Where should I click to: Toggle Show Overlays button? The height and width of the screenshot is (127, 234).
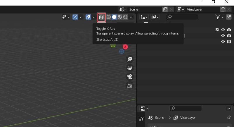(88, 17)
